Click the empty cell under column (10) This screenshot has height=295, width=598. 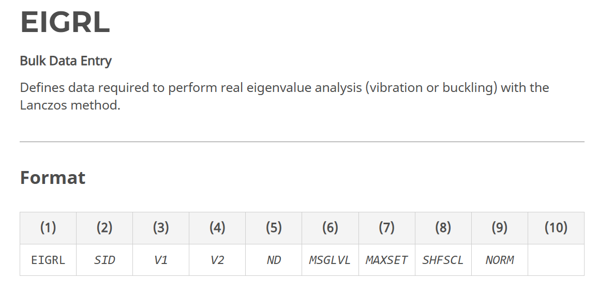(556, 260)
